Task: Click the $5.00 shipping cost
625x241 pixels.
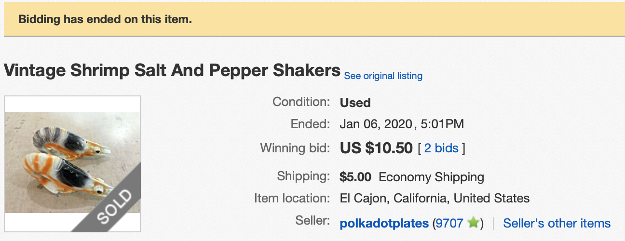Action: 355,177
